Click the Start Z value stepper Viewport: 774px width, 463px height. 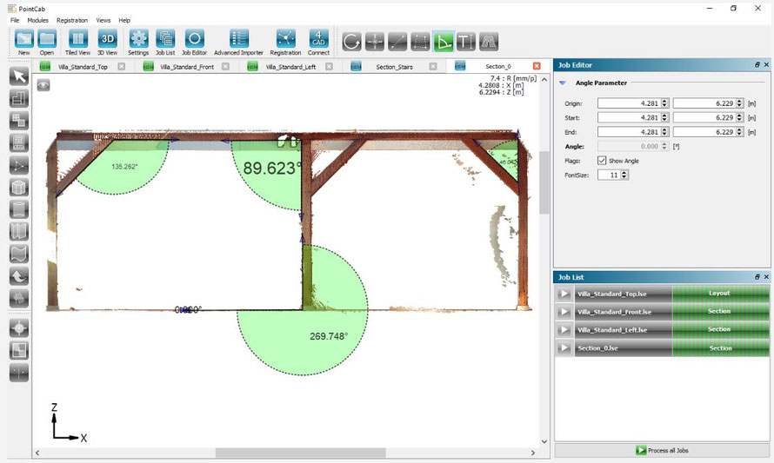[739, 117]
